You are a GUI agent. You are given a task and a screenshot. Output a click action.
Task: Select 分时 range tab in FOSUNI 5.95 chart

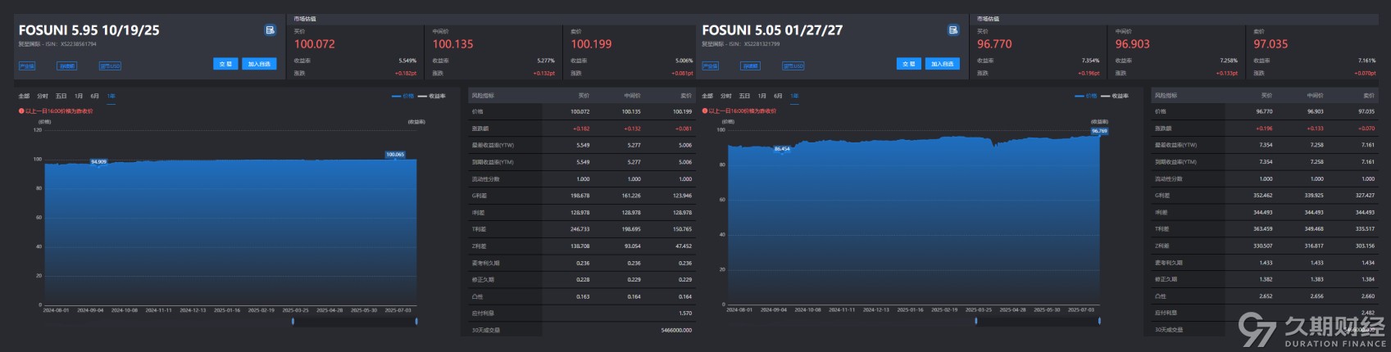[43, 96]
